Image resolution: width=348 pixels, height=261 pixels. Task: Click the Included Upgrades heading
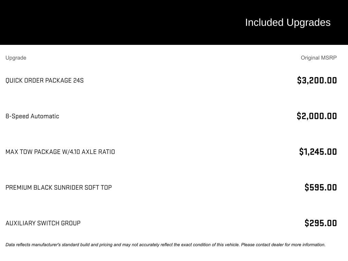coord(288,22)
